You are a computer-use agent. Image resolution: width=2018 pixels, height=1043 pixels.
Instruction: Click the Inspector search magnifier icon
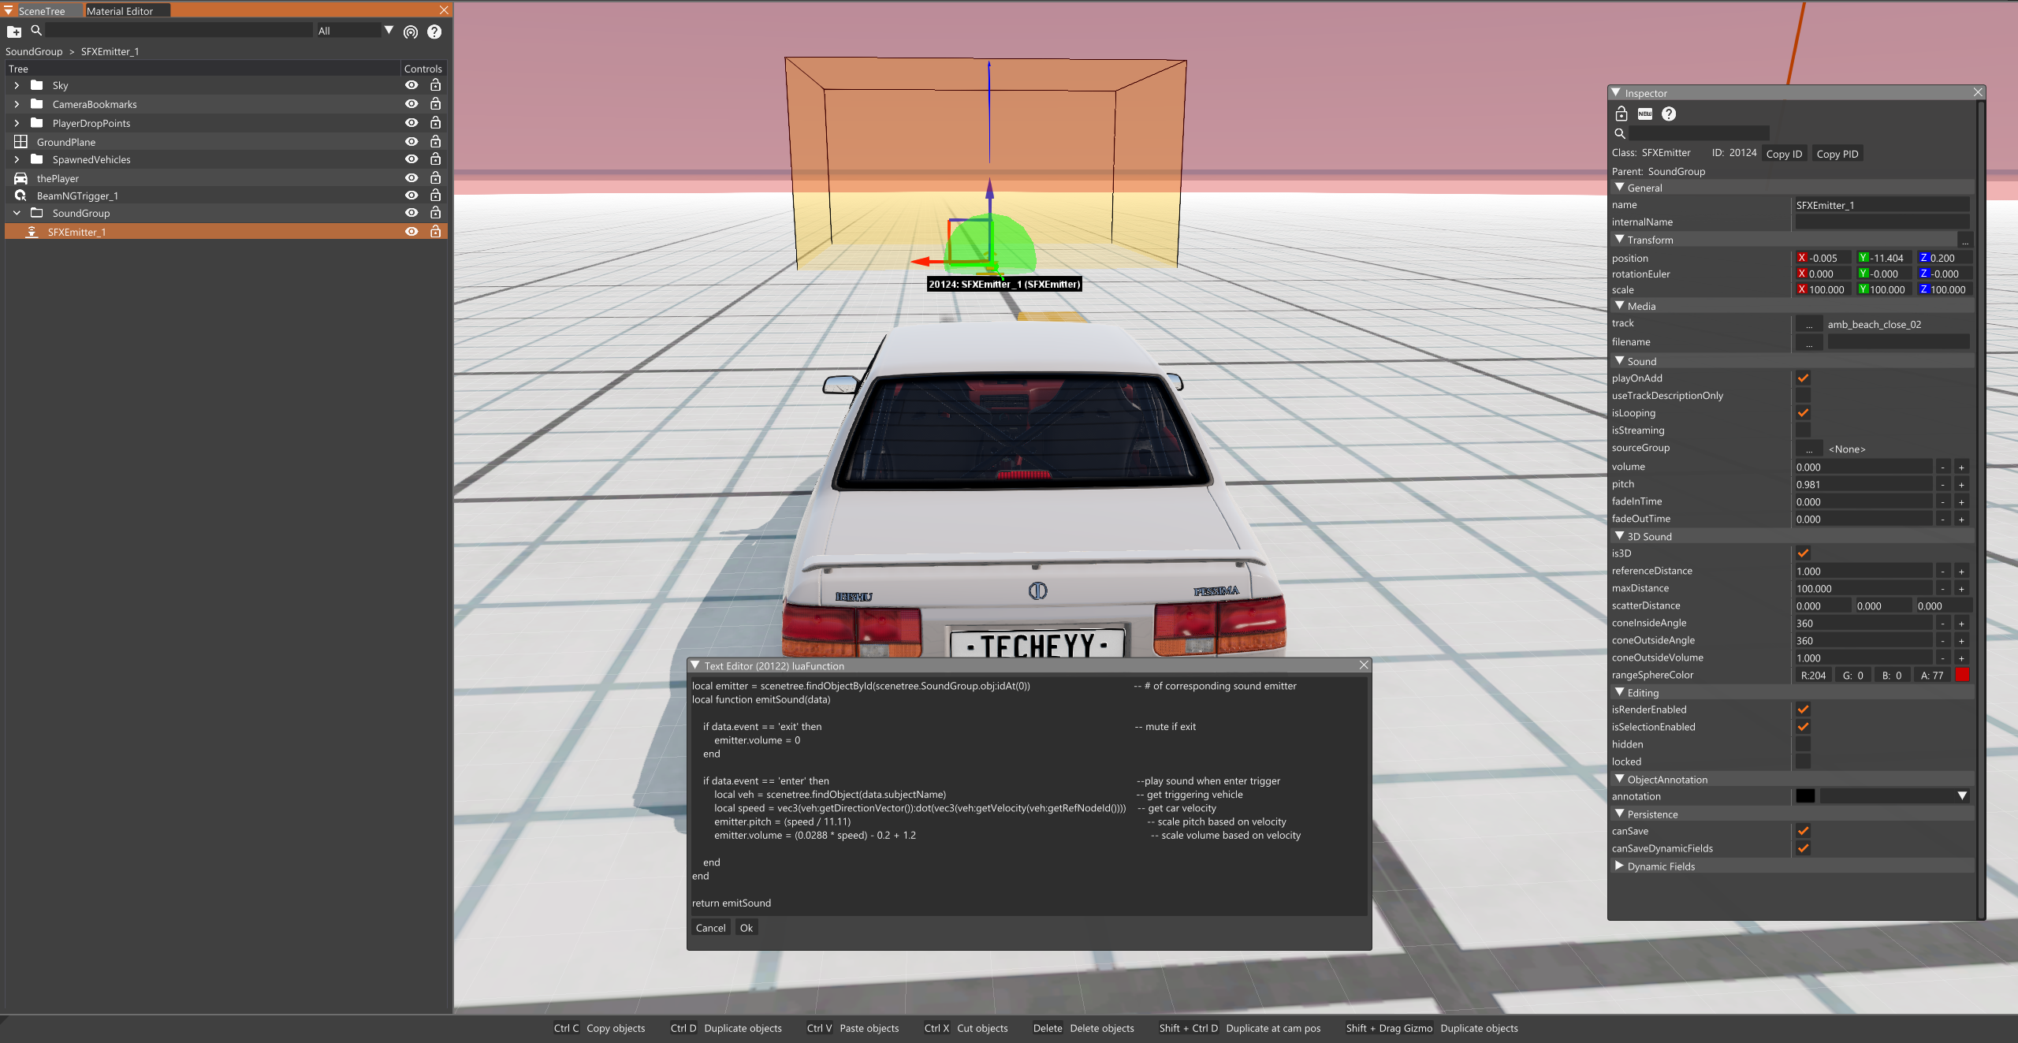click(1620, 133)
